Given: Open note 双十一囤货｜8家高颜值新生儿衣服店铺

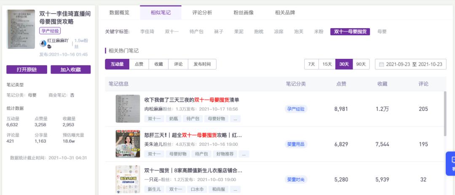Looking at the screenshot, I should point(193,170).
